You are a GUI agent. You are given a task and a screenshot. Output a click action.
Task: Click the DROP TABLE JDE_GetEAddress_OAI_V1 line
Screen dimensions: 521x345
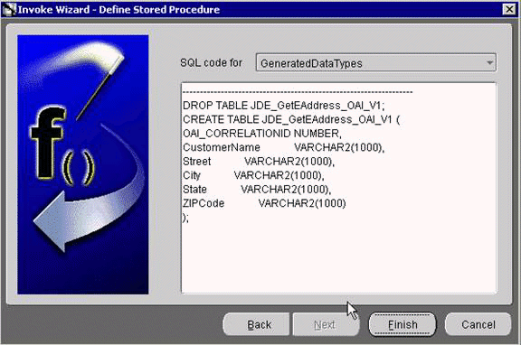coord(283,106)
